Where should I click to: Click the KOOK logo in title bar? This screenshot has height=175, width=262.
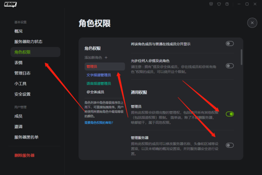[x=11, y=4]
